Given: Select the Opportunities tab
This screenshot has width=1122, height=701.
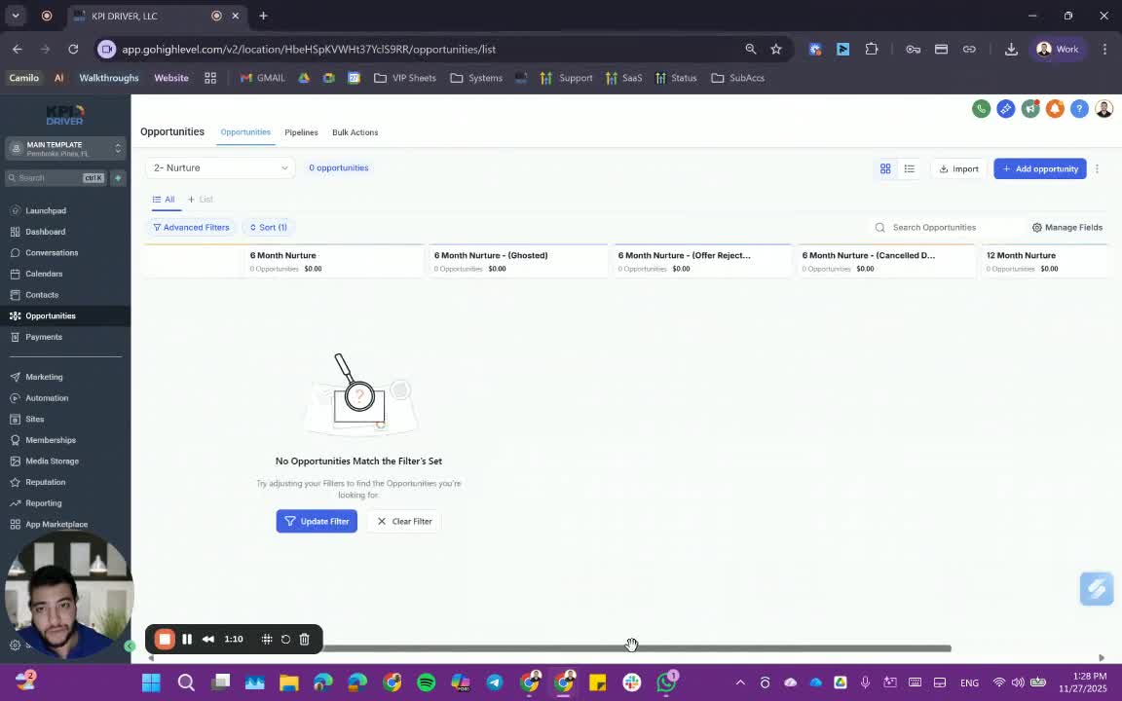Looking at the screenshot, I should (x=245, y=132).
